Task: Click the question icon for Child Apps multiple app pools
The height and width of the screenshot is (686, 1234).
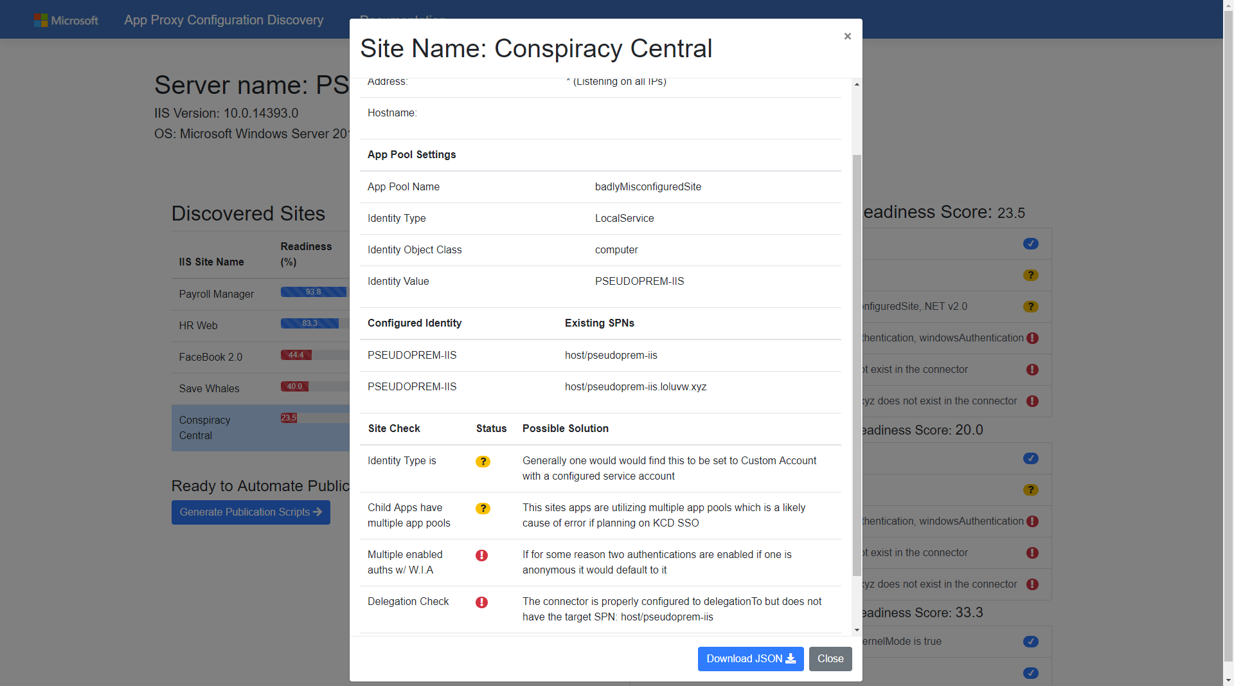Action: pyautogui.click(x=483, y=509)
